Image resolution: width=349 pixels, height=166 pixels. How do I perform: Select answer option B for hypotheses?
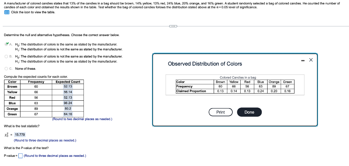click(x=7, y=56)
